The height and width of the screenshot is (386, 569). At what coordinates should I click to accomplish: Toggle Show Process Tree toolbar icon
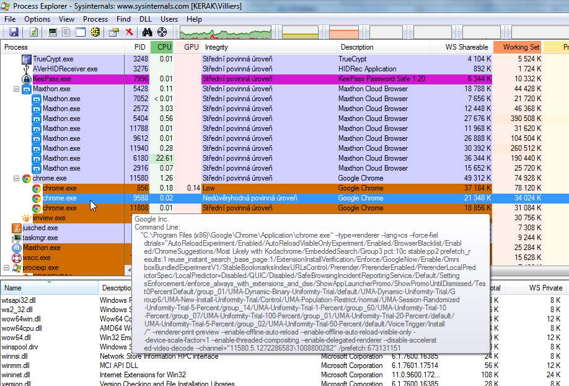[x=66, y=32]
